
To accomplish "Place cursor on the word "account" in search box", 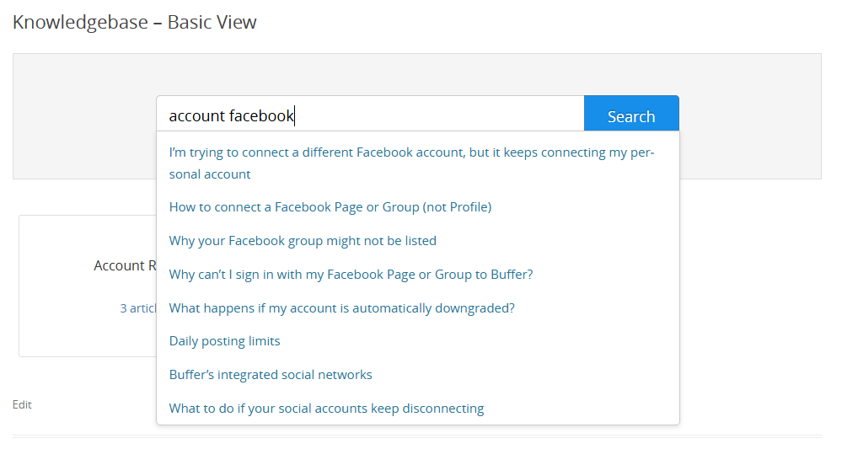I will coord(196,116).
